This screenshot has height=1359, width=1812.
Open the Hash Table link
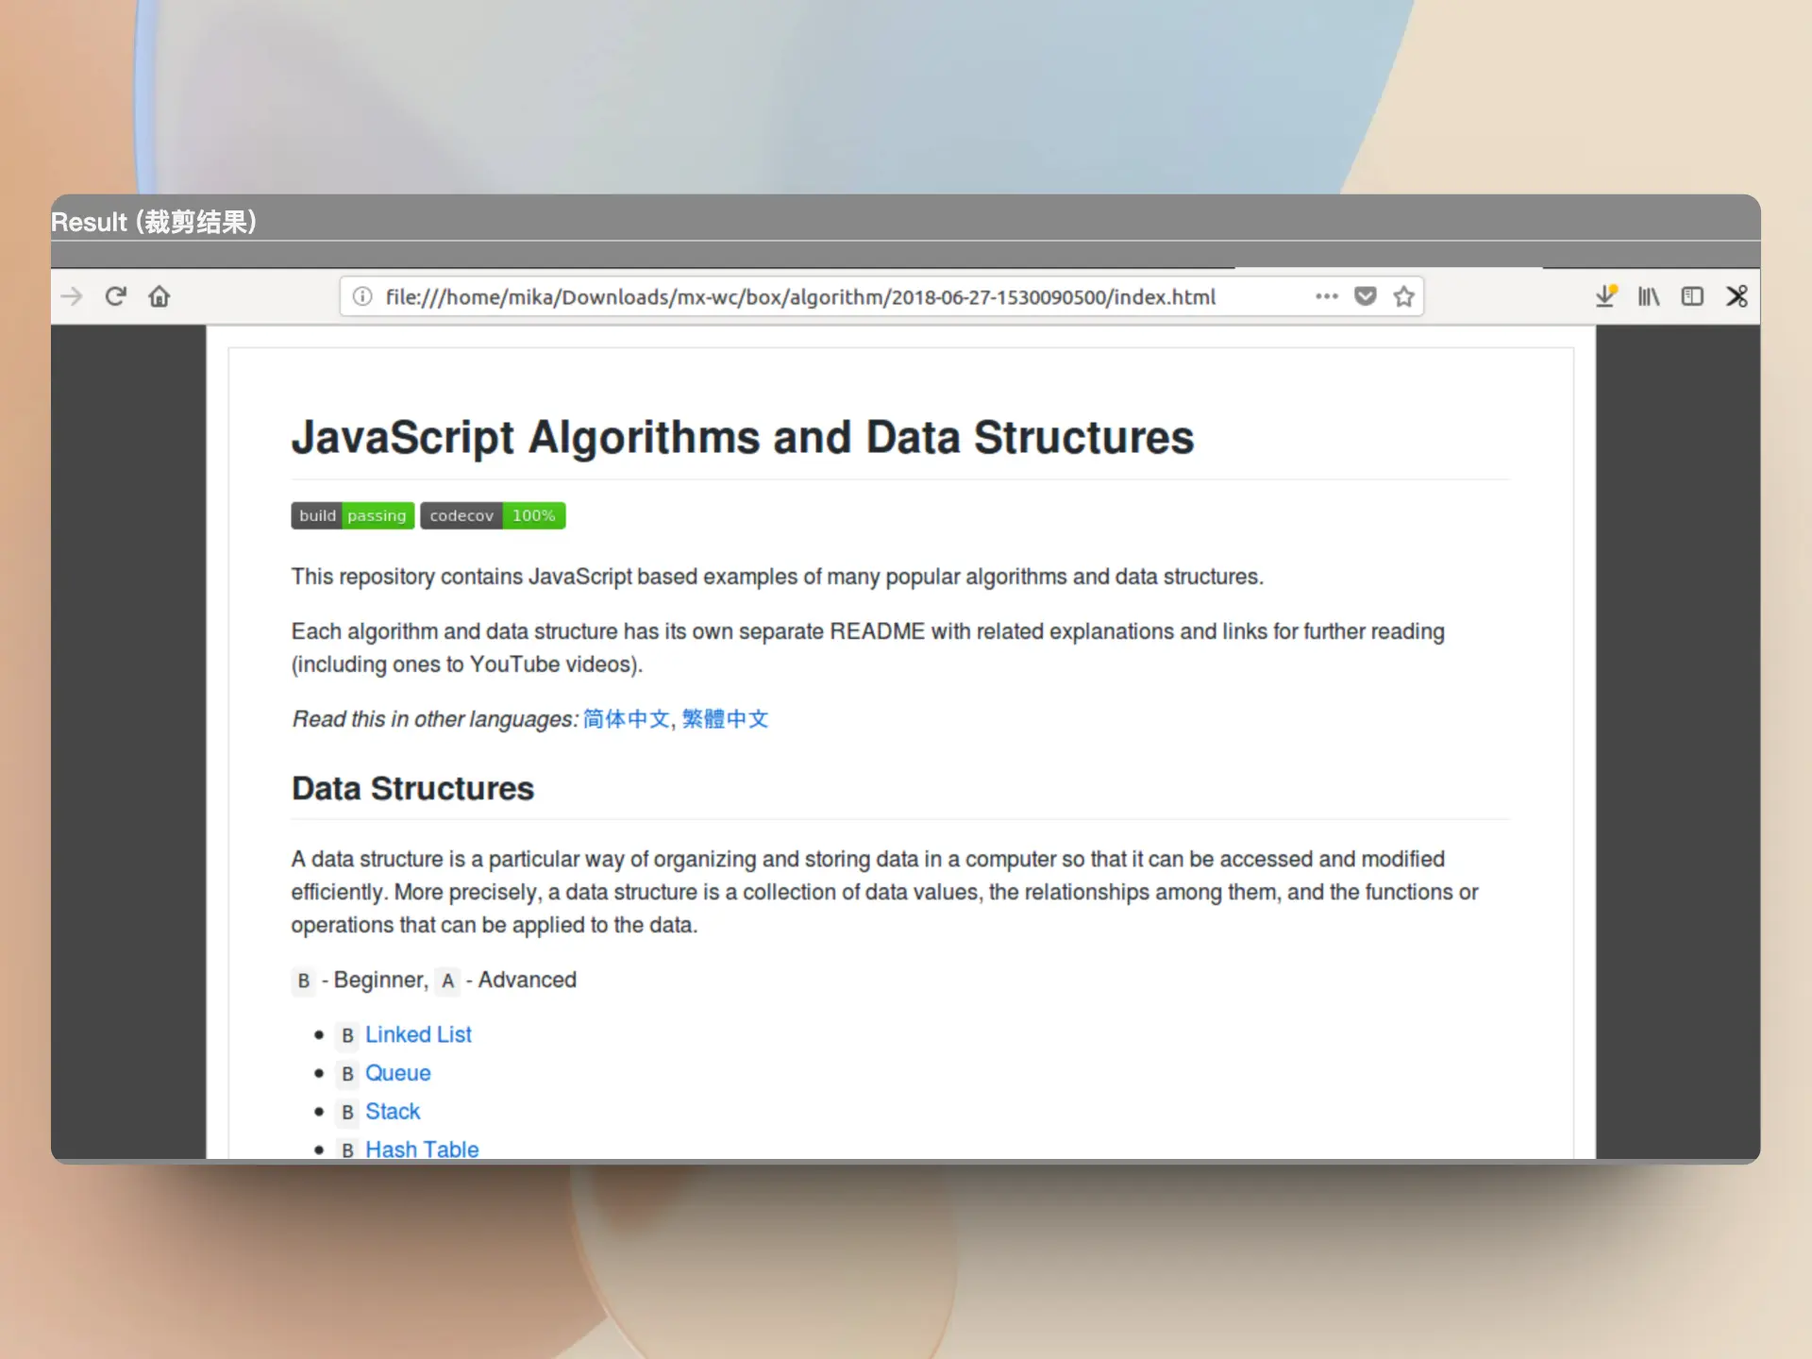[x=422, y=1149]
